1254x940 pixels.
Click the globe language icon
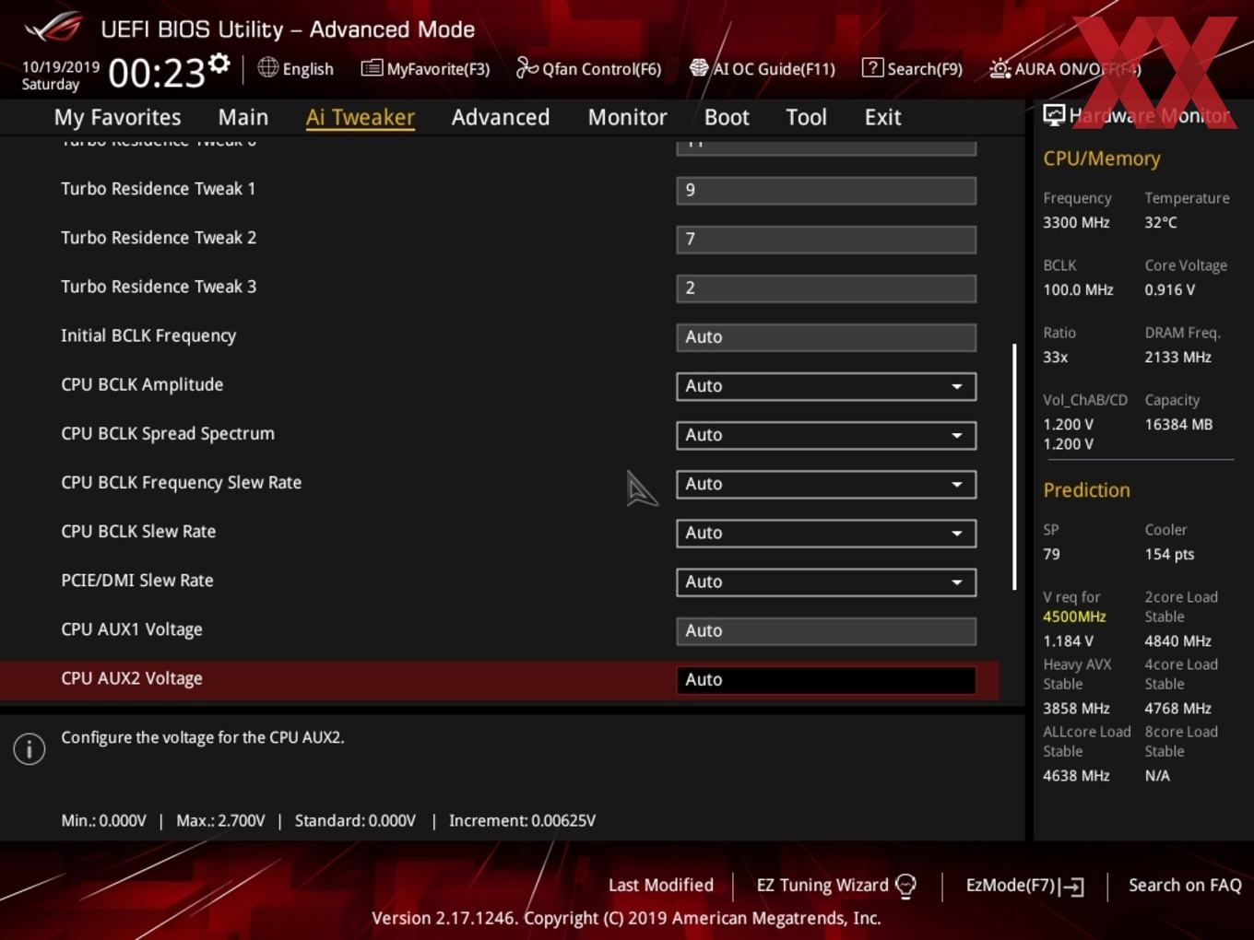click(x=267, y=67)
